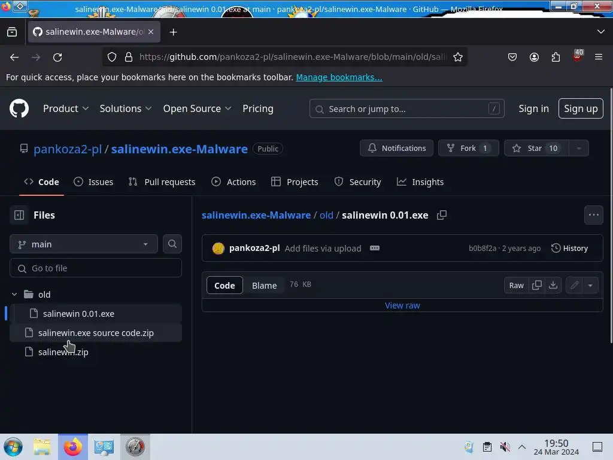Viewport: 613px width, 460px height.
Task: Close the salinewin.exe-Malware tab
Action: [151, 32]
